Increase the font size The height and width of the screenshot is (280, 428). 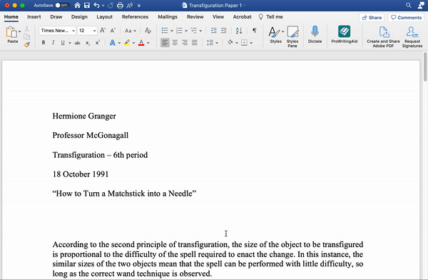point(103,30)
